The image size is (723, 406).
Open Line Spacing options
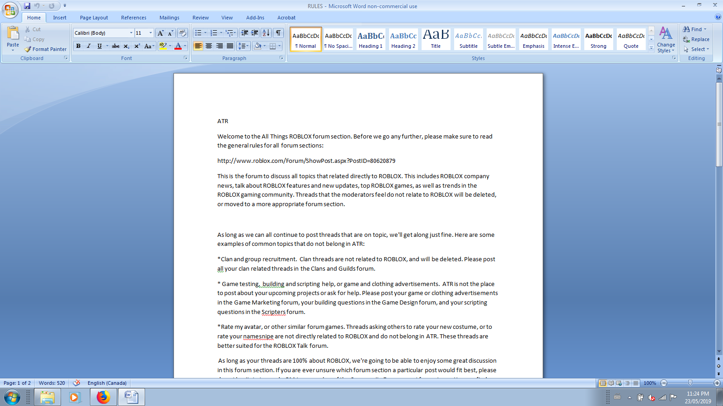244,46
